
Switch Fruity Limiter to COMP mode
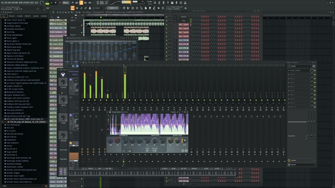click(129, 151)
